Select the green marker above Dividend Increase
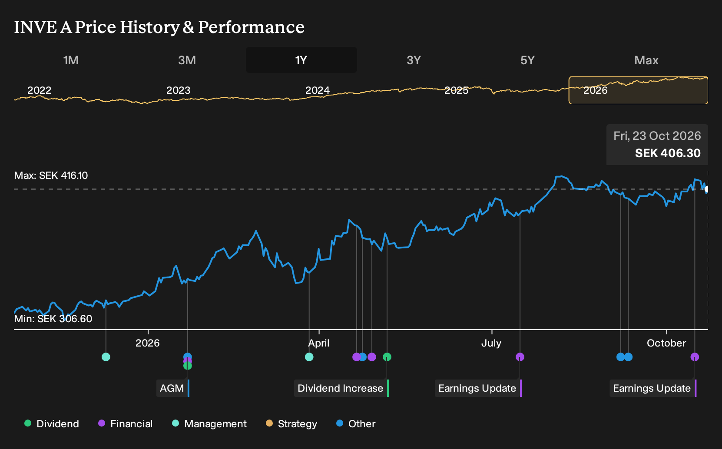Viewport: 722px width, 449px height. pos(387,357)
